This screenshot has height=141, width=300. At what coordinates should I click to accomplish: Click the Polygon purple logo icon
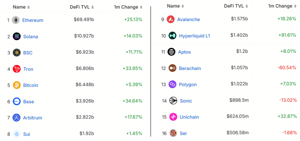[172, 84]
